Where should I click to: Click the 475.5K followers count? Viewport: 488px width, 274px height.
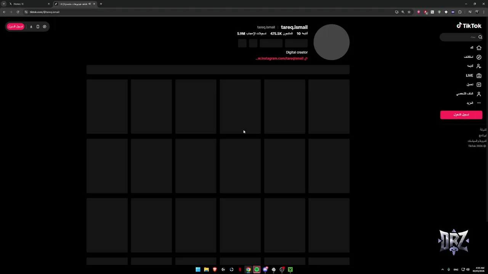(x=276, y=33)
